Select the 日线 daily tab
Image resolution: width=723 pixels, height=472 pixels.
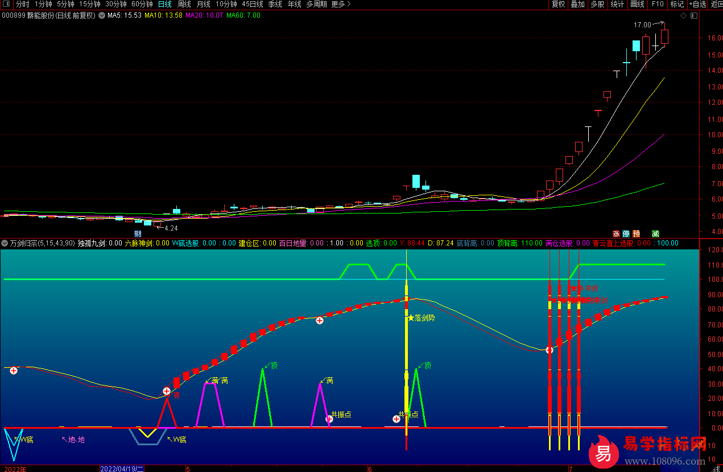click(165, 4)
